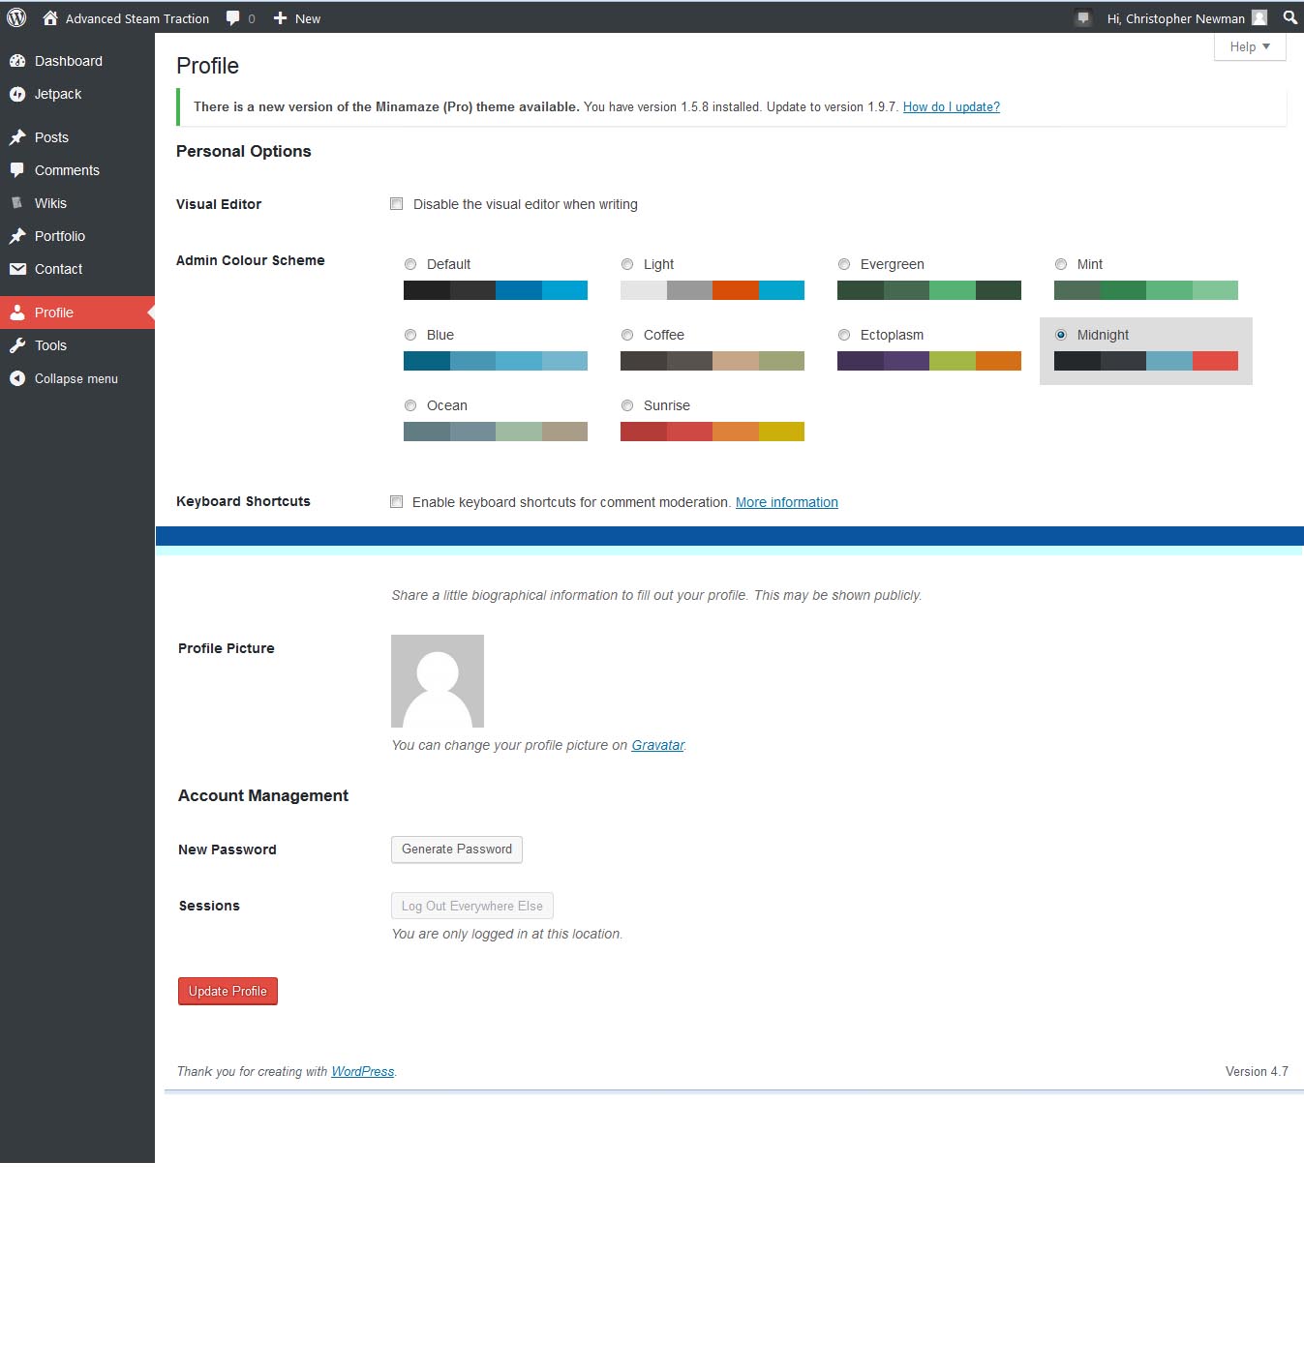Click the Jetpack sidebar icon
The image size is (1304, 1371).
tap(17, 94)
